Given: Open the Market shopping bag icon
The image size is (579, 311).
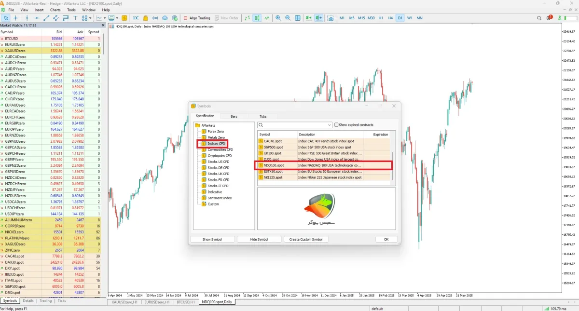Looking at the screenshot, I should pos(146,18).
